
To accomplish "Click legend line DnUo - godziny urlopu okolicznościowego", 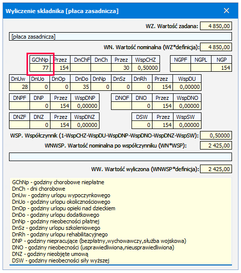I will (61, 202).
